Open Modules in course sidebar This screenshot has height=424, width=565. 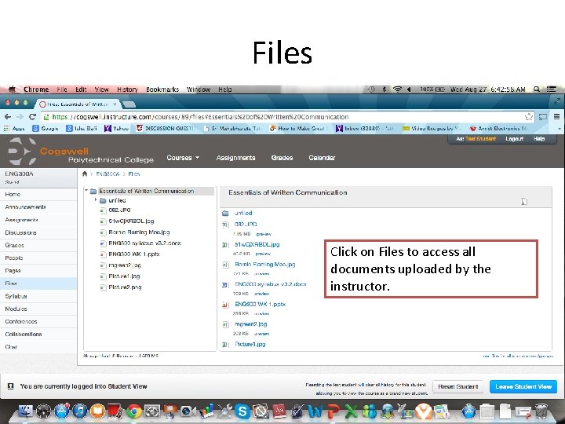pyautogui.click(x=38, y=309)
